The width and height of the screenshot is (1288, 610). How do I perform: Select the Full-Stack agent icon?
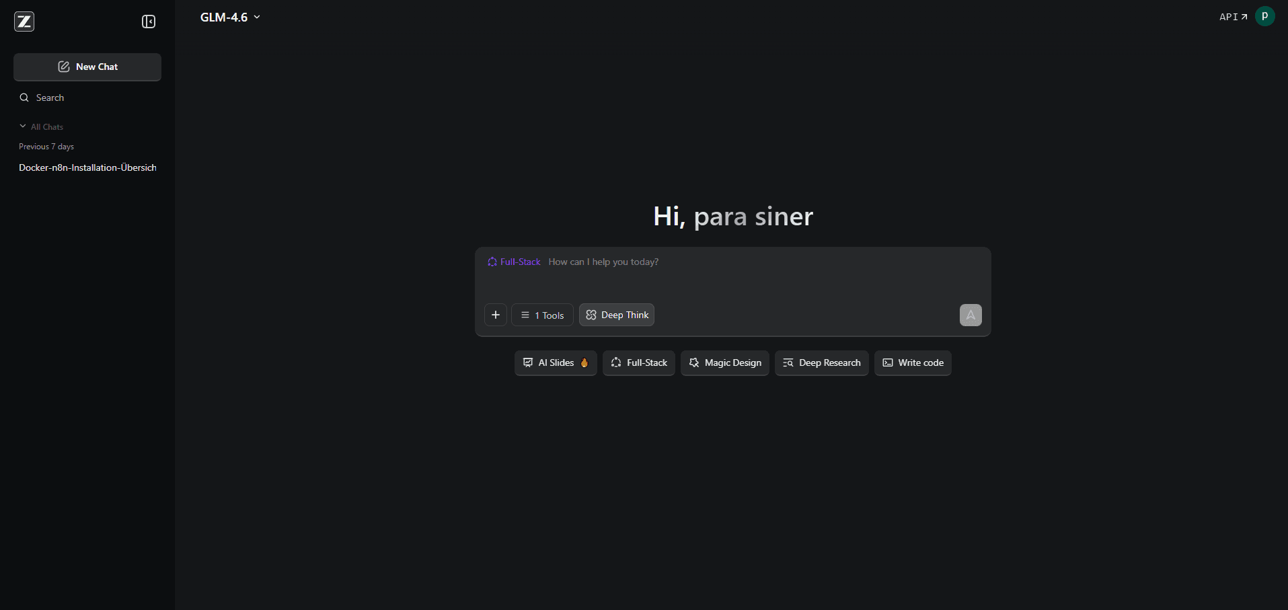click(x=616, y=363)
